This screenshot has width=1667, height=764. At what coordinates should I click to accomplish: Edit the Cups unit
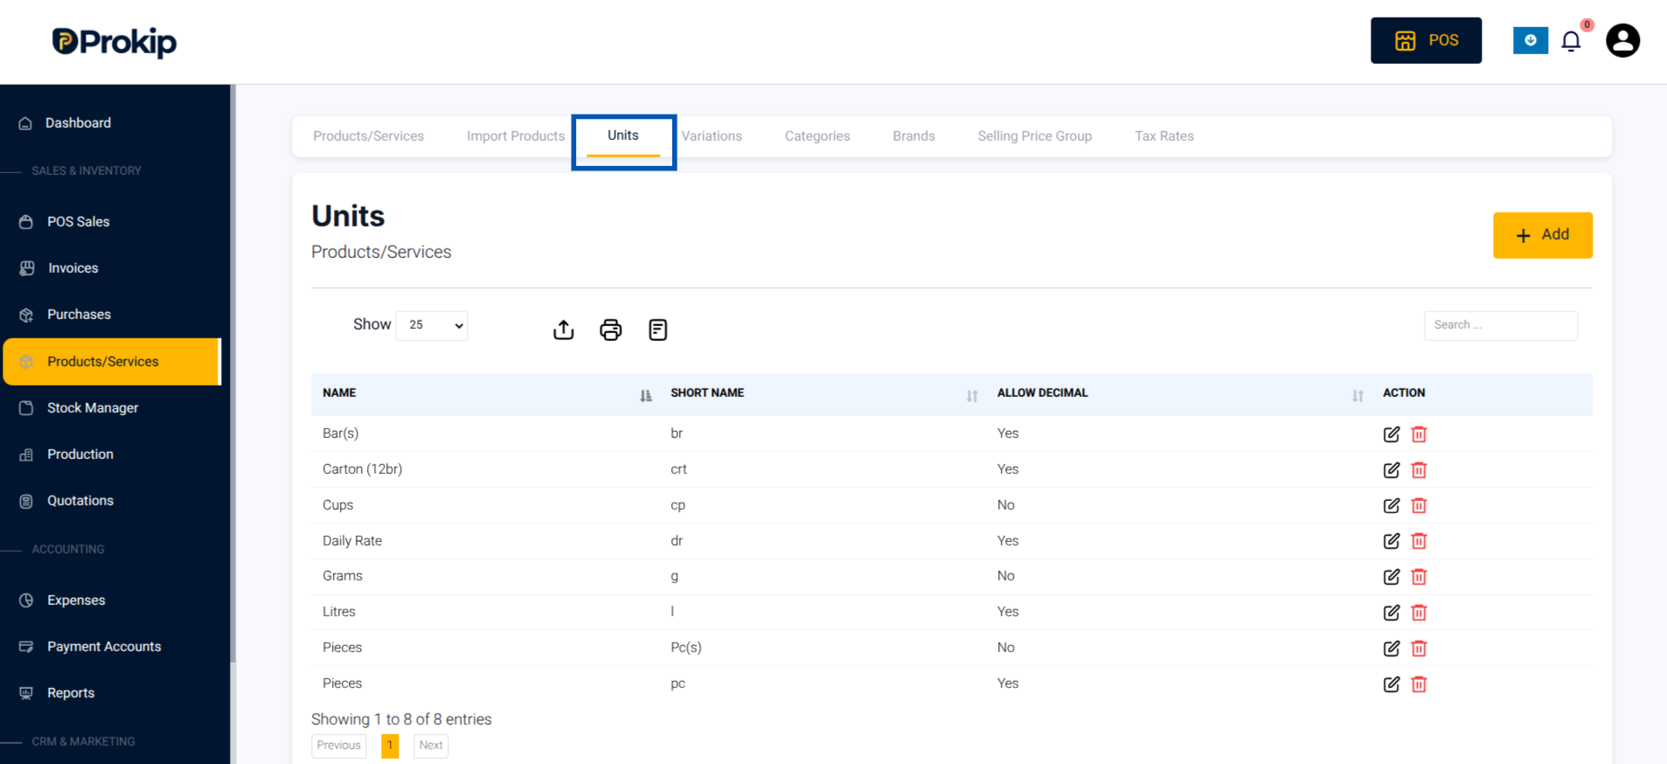tap(1392, 505)
